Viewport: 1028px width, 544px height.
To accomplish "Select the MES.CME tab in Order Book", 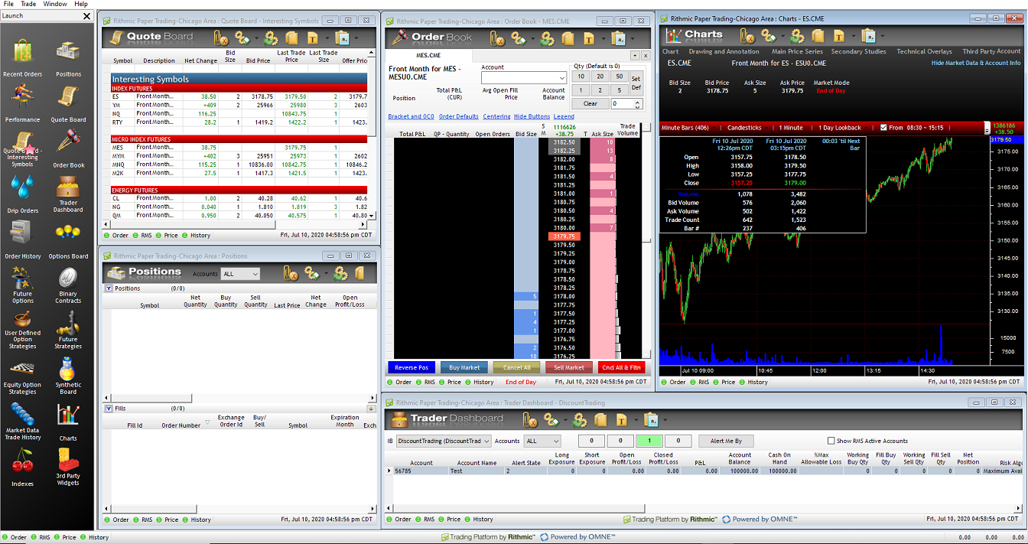I will tap(429, 56).
